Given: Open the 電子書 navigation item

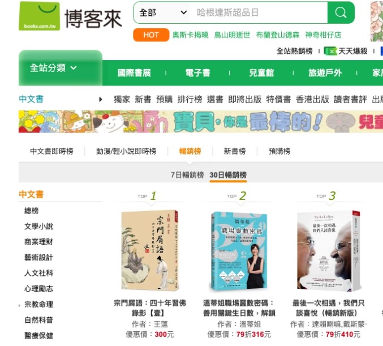Looking at the screenshot, I should [197, 73].
